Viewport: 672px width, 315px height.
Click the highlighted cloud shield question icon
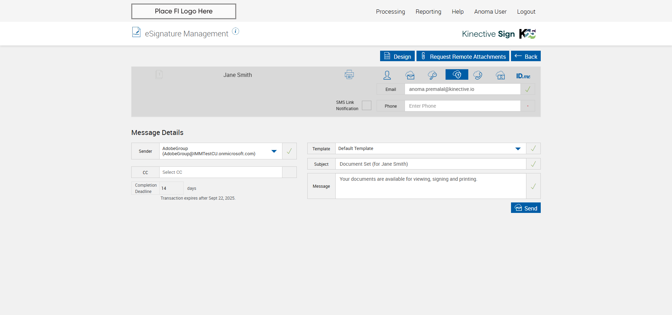click(x=457, y=74)
